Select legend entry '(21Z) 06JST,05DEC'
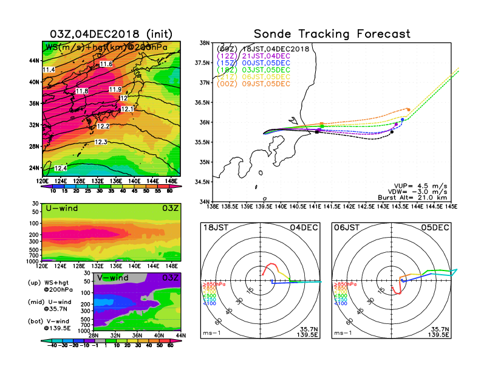Image resolution: width=481 pixels, height=372 pixels. [253, 77]
